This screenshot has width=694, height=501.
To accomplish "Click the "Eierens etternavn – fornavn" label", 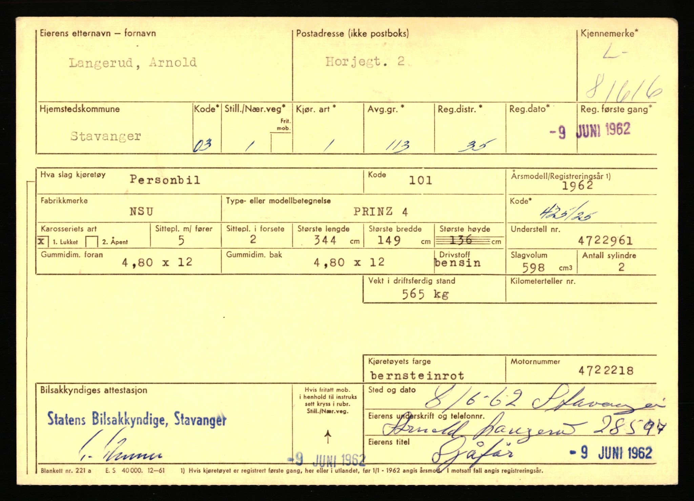I will click(x=98, y=33).
